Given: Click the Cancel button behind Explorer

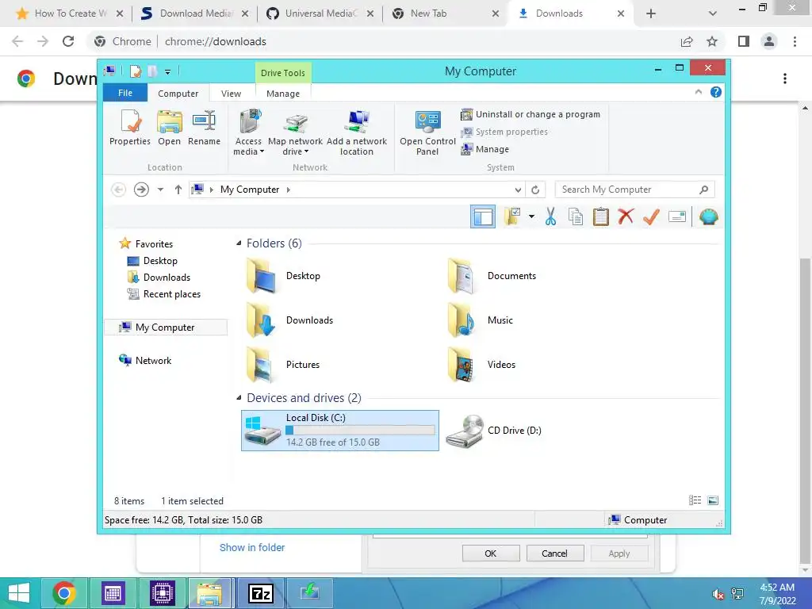Looking at the screenshot, I should 554,553.
